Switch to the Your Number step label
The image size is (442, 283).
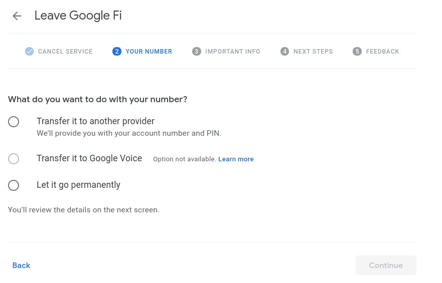tap(149, 52)
